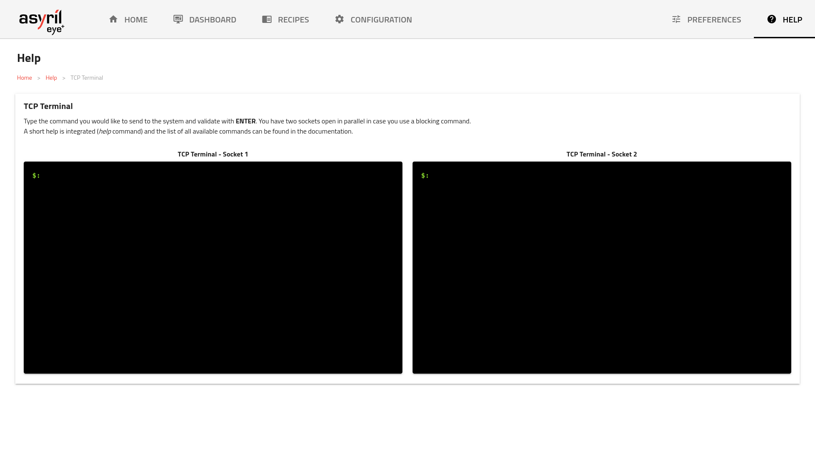This screenshot has height=458, width=815.
Task: Switch to the DASHBOARD section
Action: coord(213,20)
